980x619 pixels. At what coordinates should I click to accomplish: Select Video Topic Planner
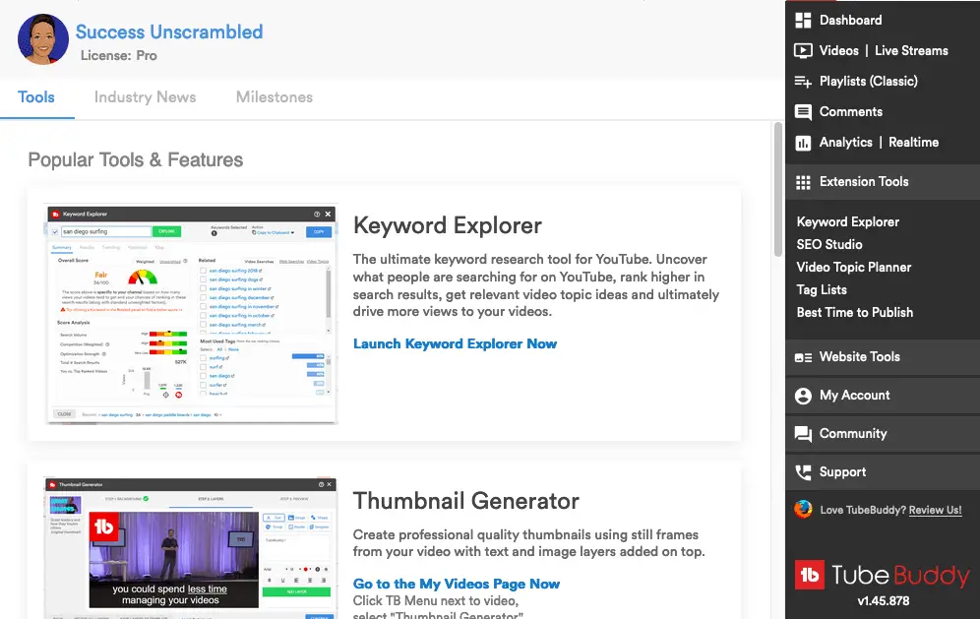point(854,267)
